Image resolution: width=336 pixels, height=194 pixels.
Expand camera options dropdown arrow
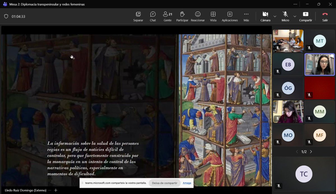(x=275, y=16)
